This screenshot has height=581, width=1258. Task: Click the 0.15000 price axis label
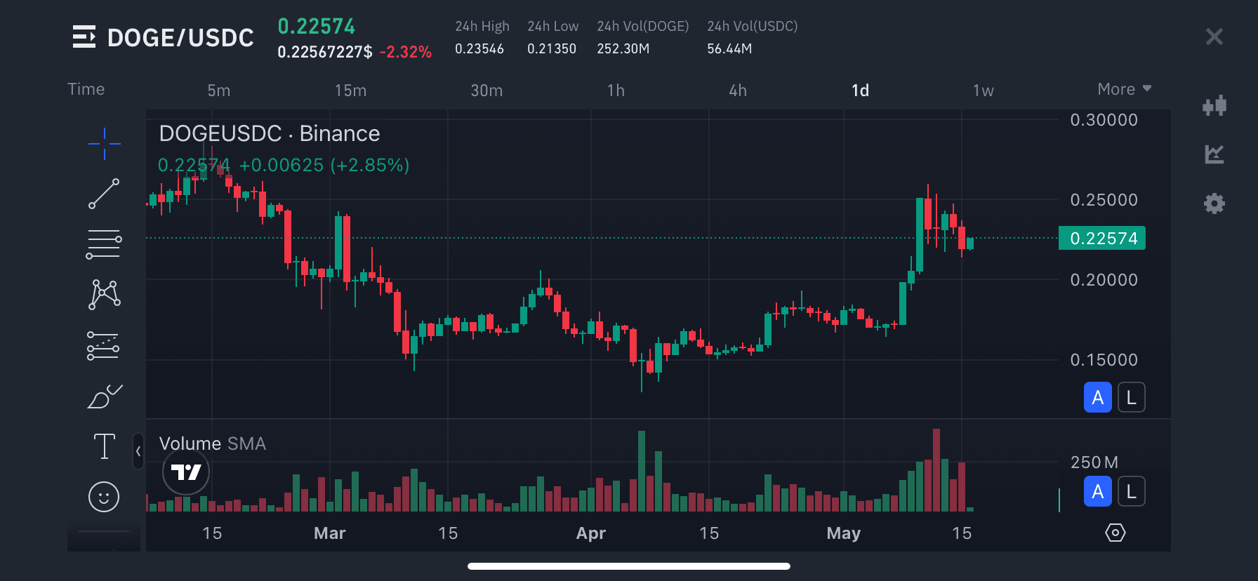click(1104, 360)
